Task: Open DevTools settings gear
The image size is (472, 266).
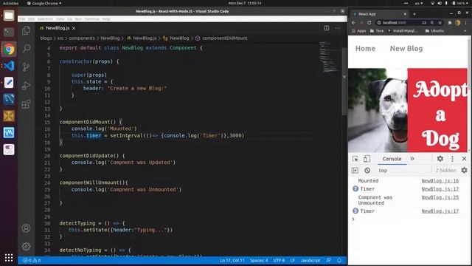Action: point(440,159)
